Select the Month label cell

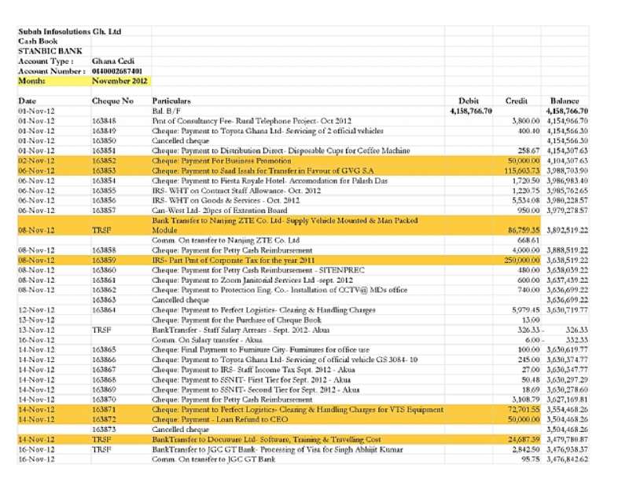click(x=54, y=81)
